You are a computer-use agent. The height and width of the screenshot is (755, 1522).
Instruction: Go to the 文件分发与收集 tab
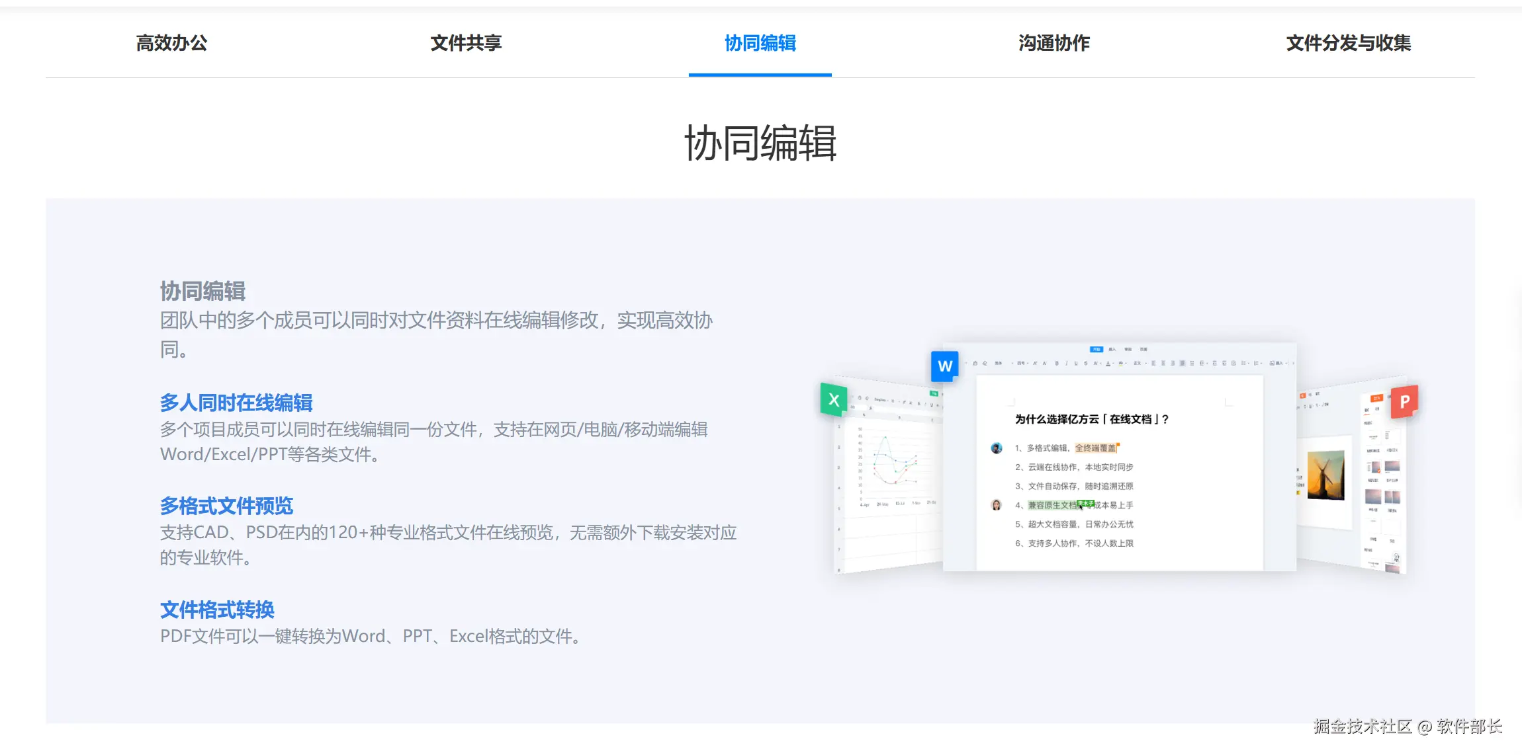(x=1348, y=43)
